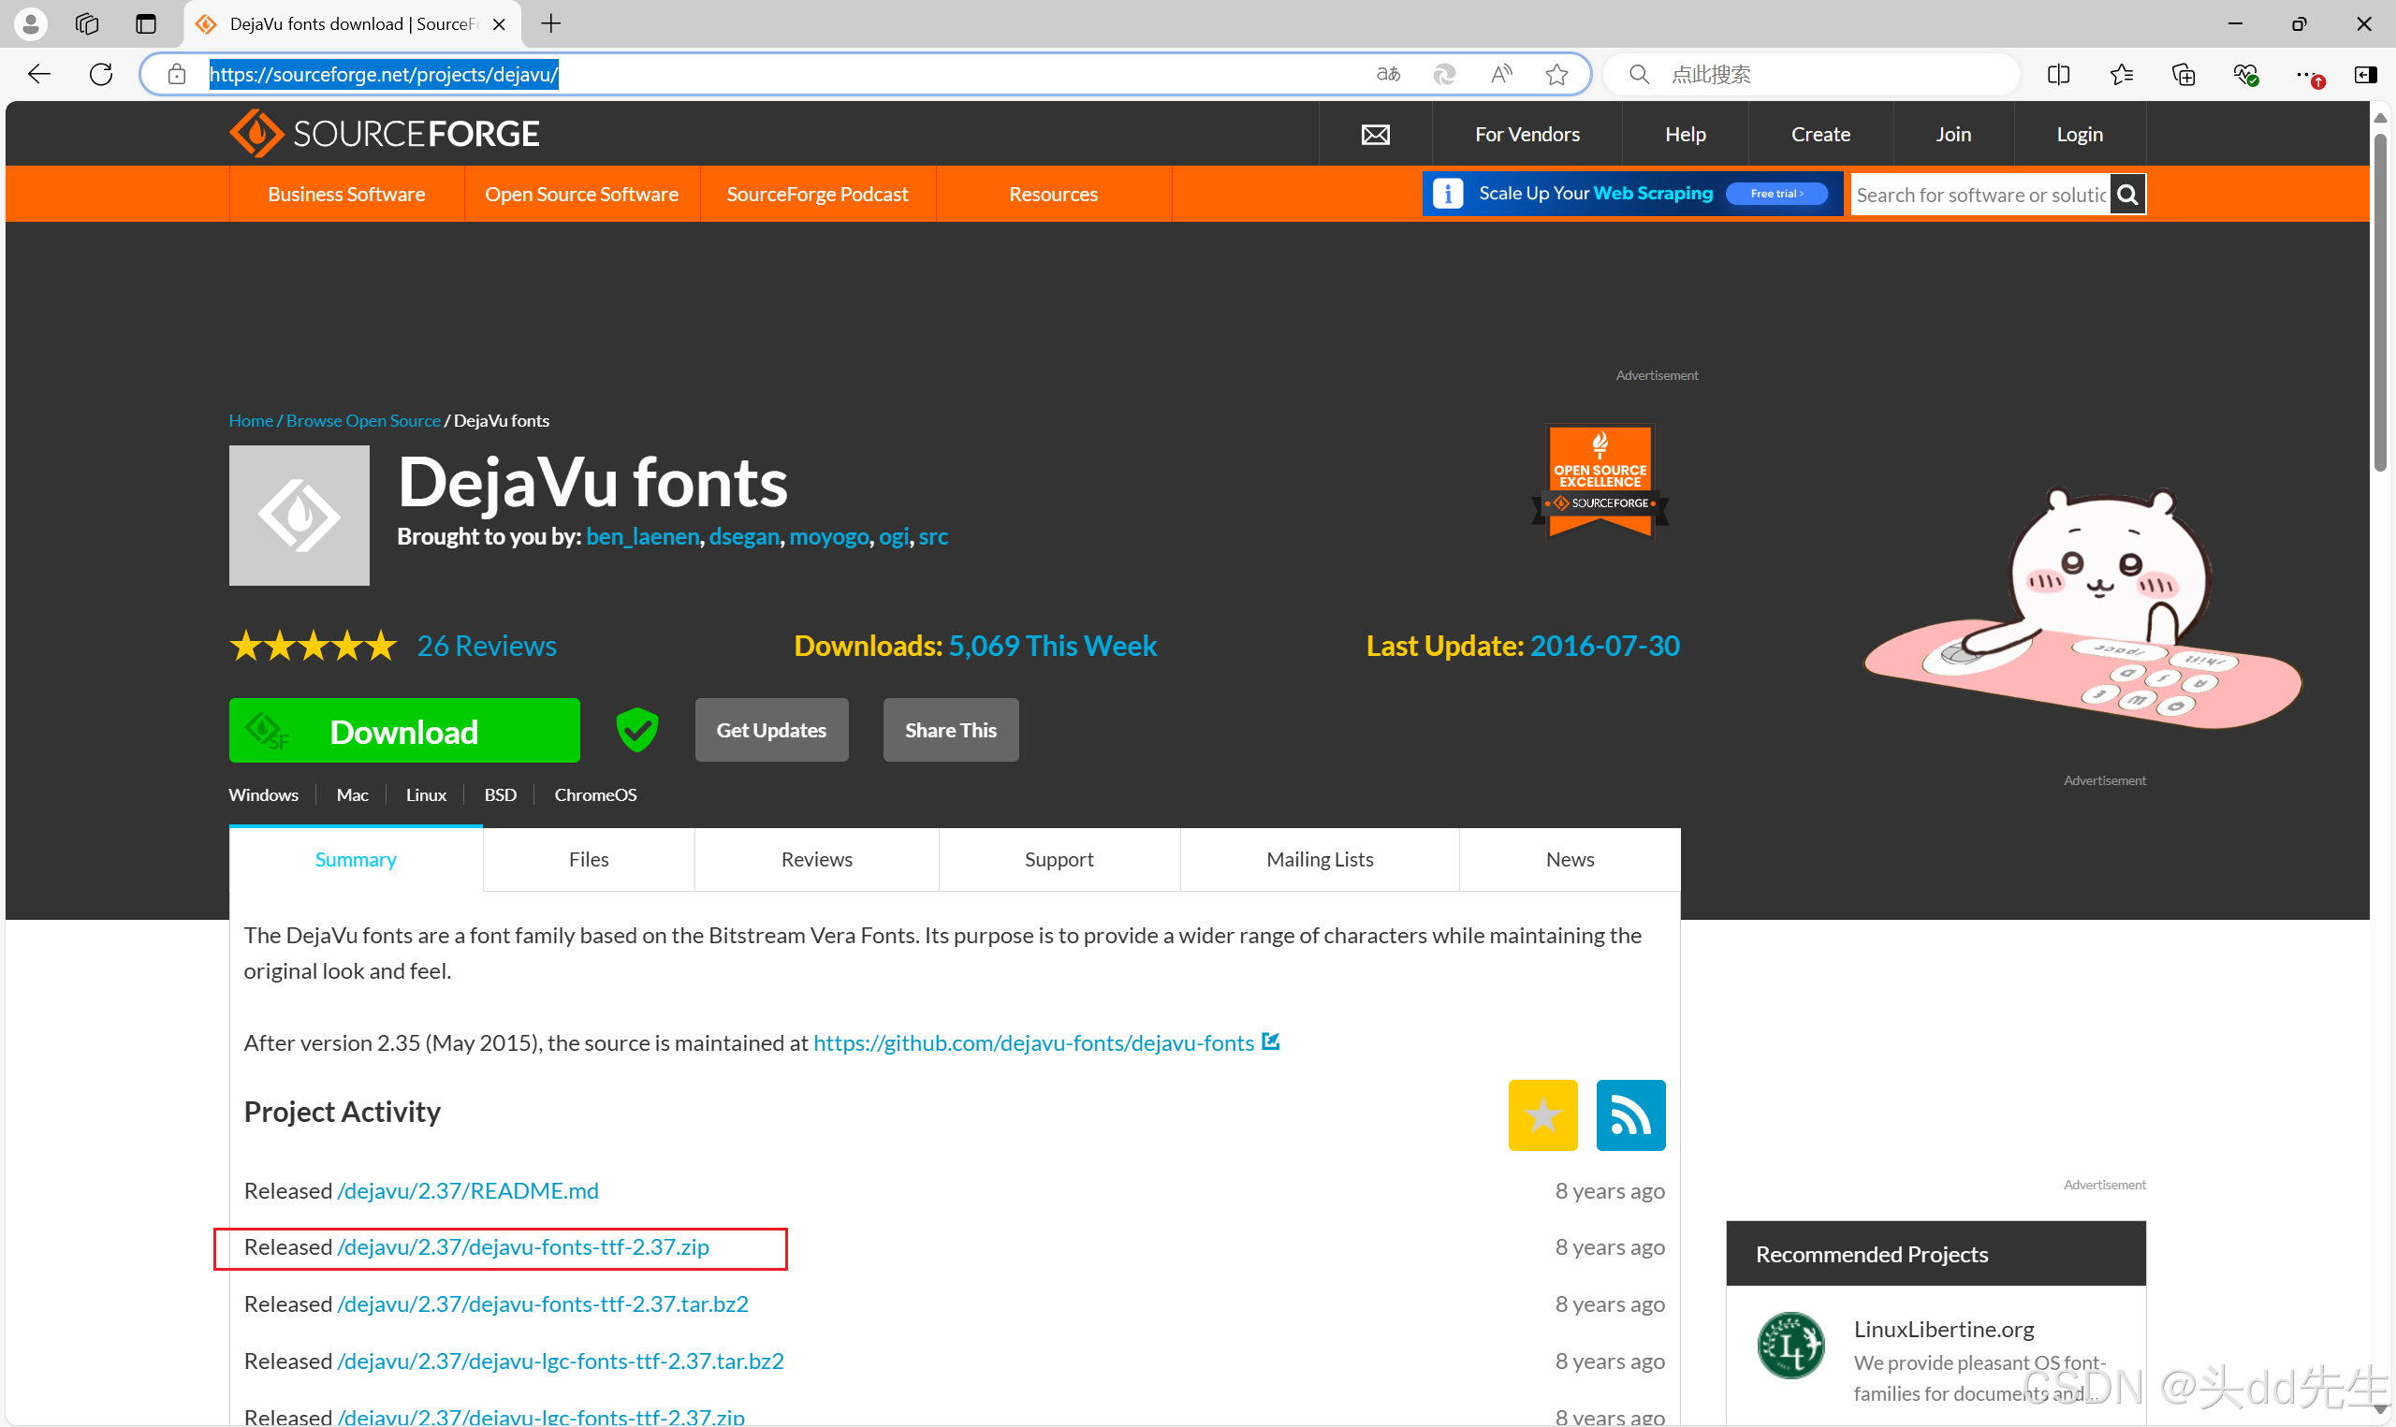Click the green verified shield next to Download
2396x1427 pixels.
(x=636, y=729)
